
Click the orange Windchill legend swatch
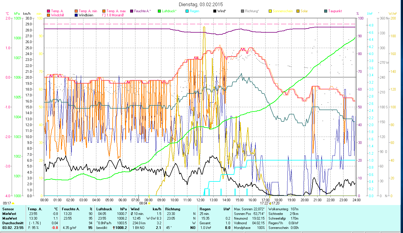48,15
